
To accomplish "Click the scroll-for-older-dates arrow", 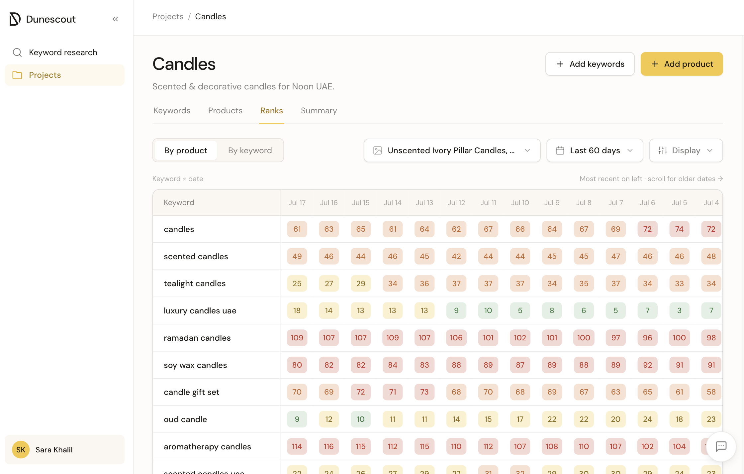I will point(720,179).
